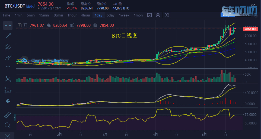261x139 pixels.
Task: Click the close value 7854.00 in legend
Action: (107, 25)
